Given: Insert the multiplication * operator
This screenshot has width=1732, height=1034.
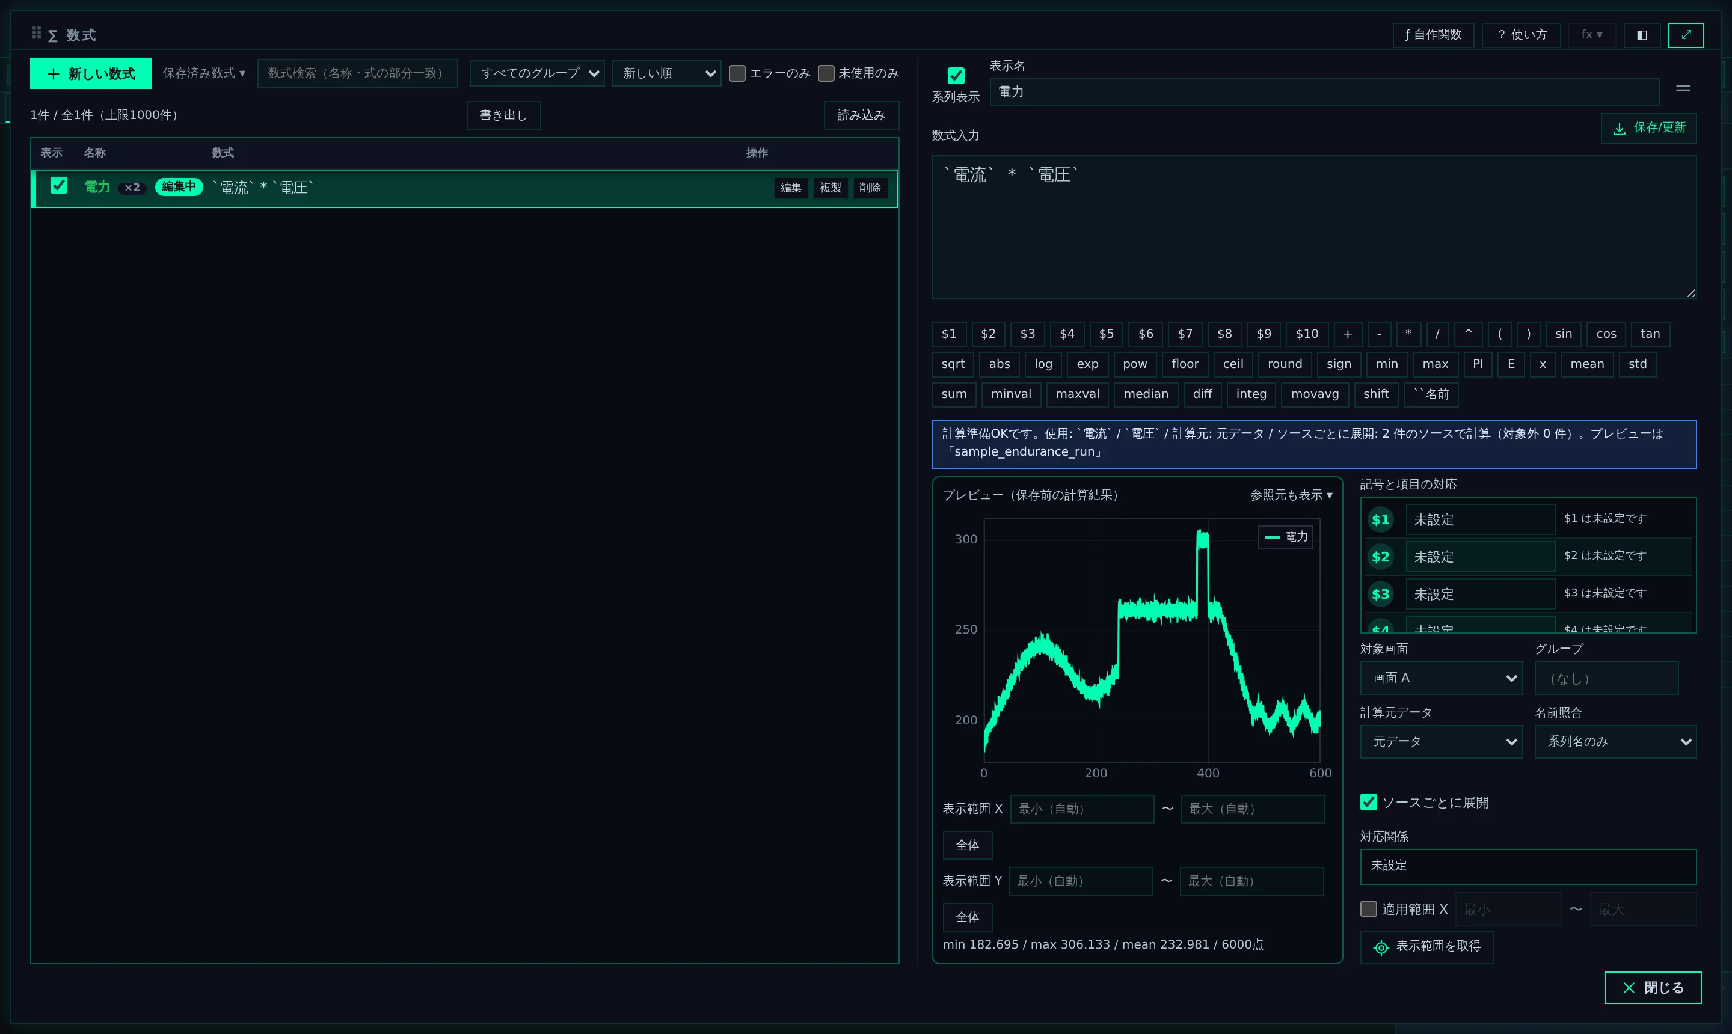Looking at the screenshot, I should (1408, 334).
